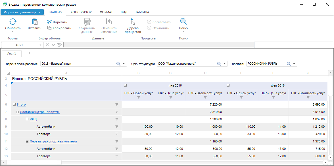Click the Cut (Вырезать) scissors icon
Screen dimensions: 334x166
[49, 22]
